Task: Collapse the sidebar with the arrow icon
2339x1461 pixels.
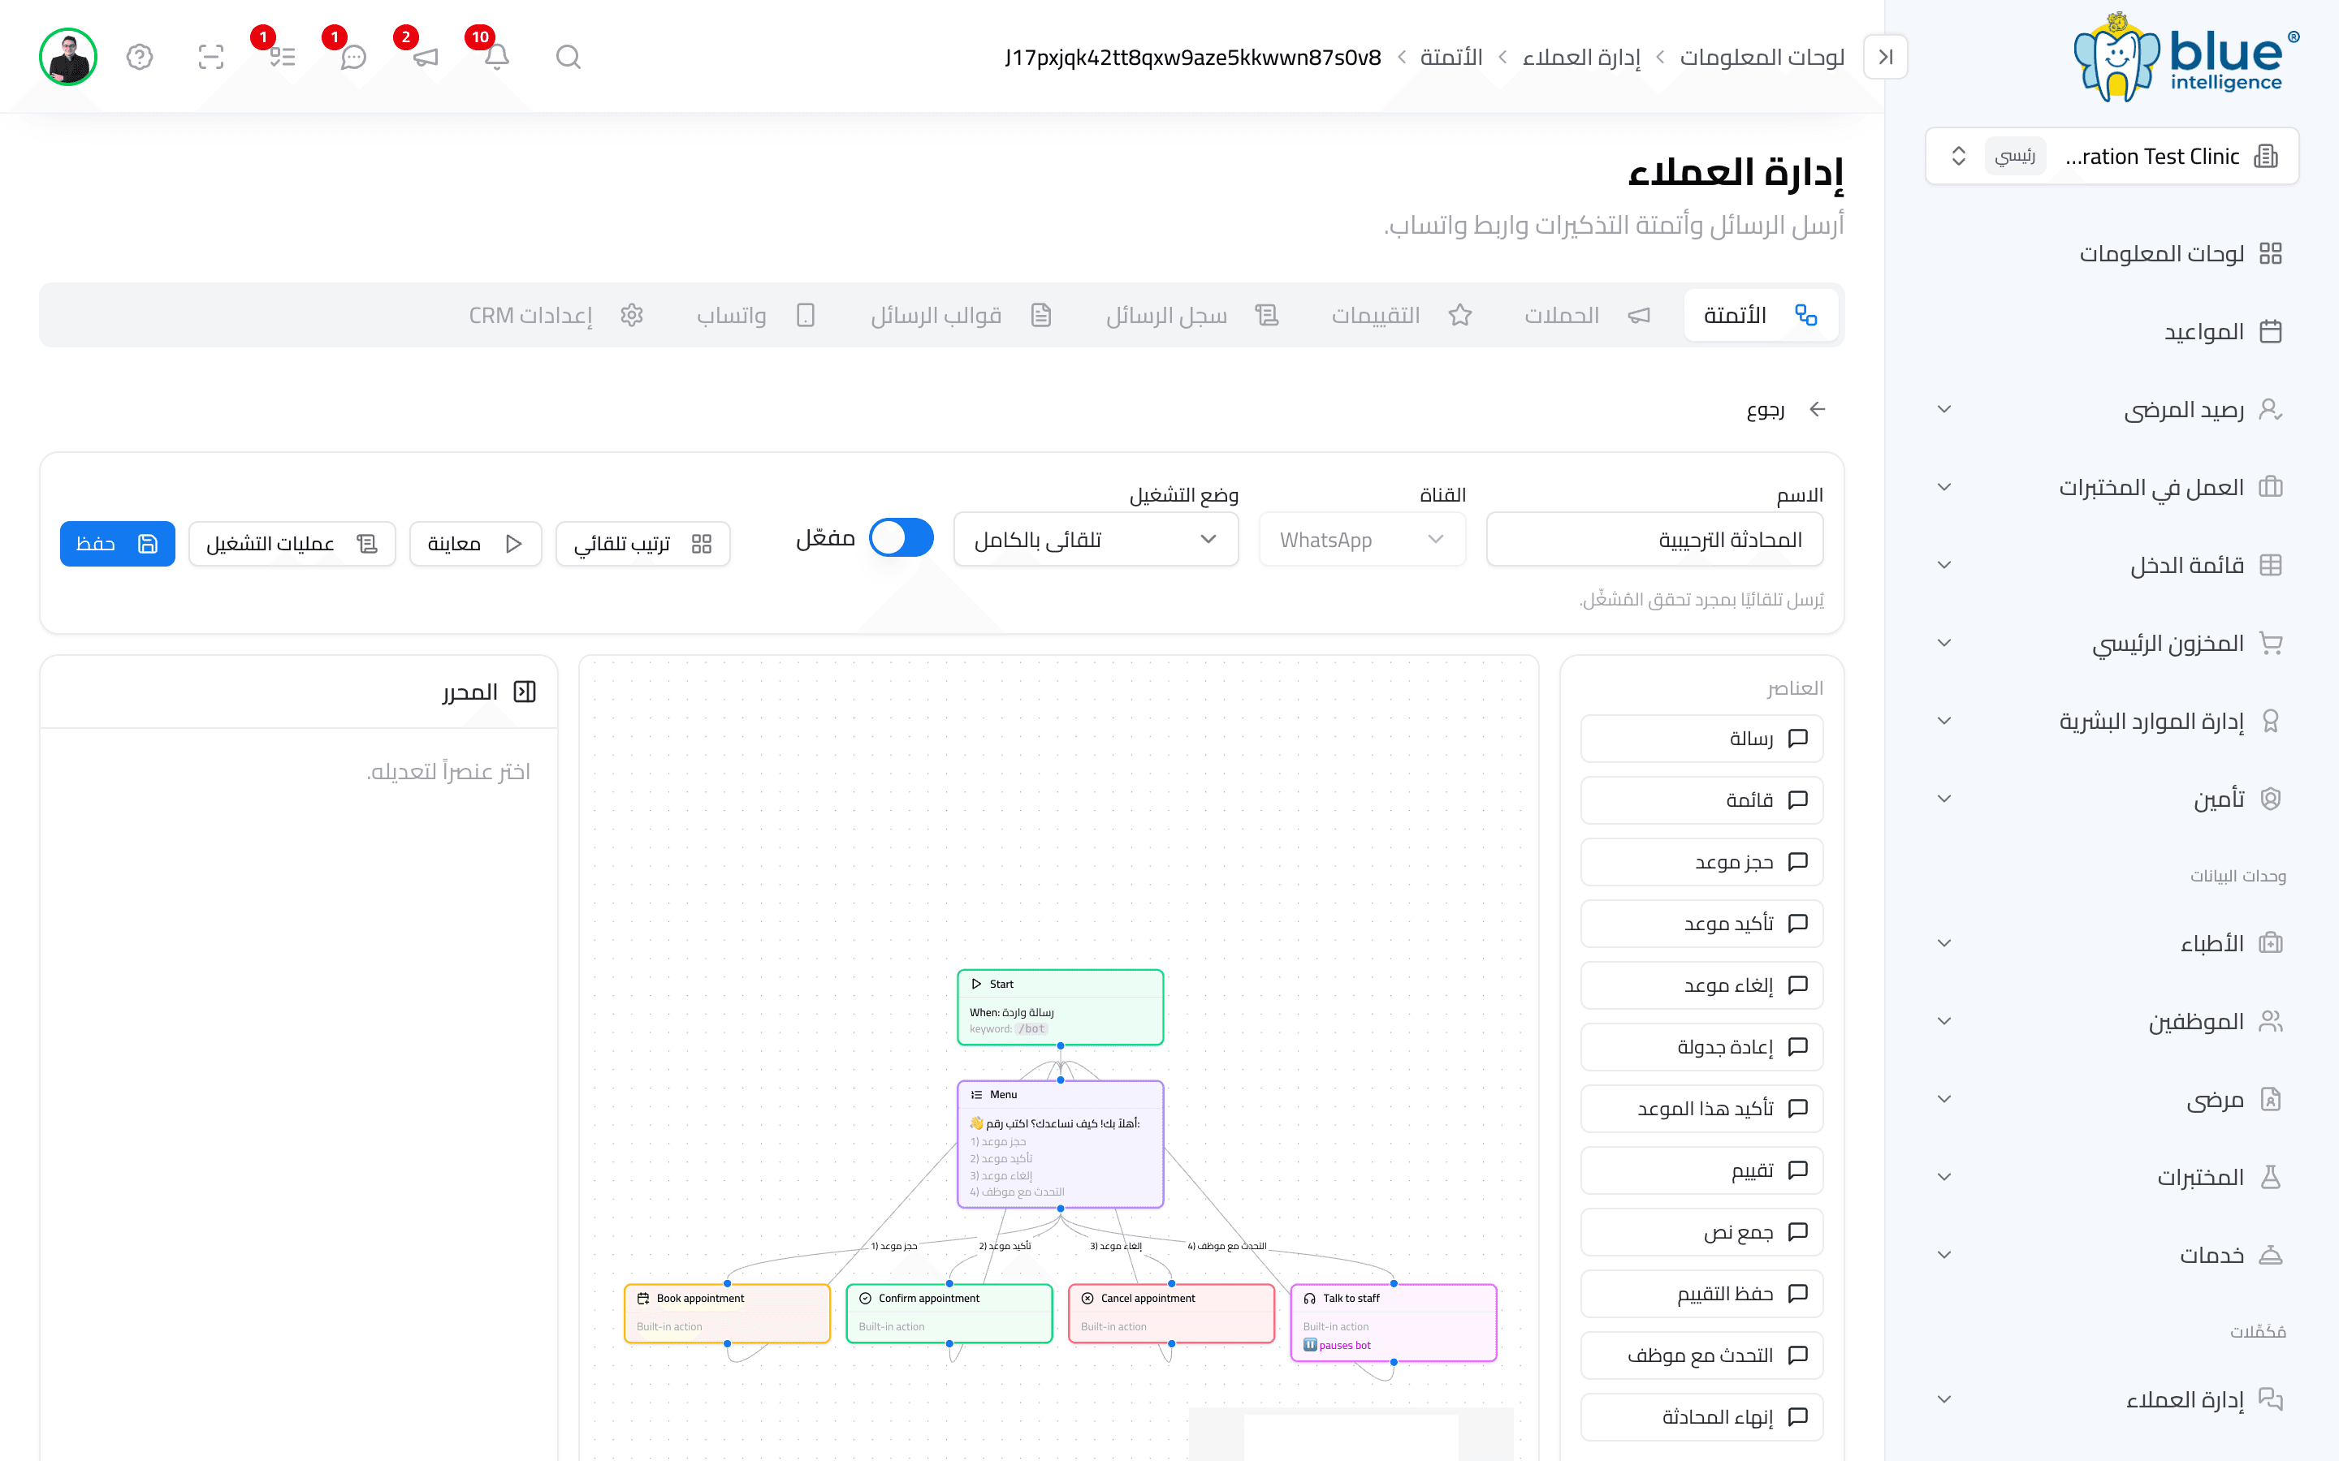Action: point(1885,57)
